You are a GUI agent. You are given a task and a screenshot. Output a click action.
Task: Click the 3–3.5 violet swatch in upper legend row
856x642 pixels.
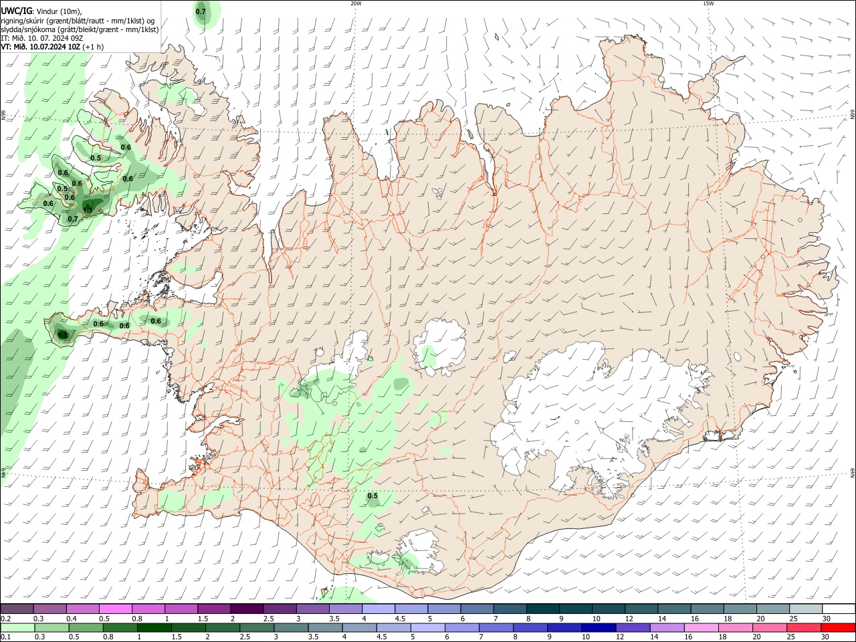[312, 609]
